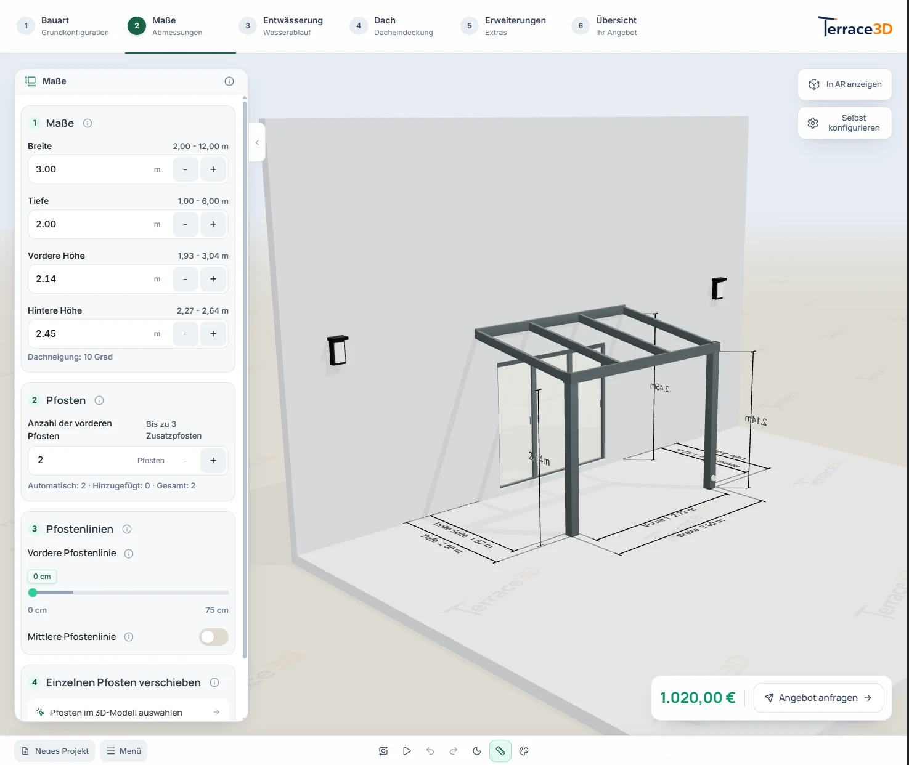Decrease Vordere Höhe with minus button

click(x=185, y=279)
